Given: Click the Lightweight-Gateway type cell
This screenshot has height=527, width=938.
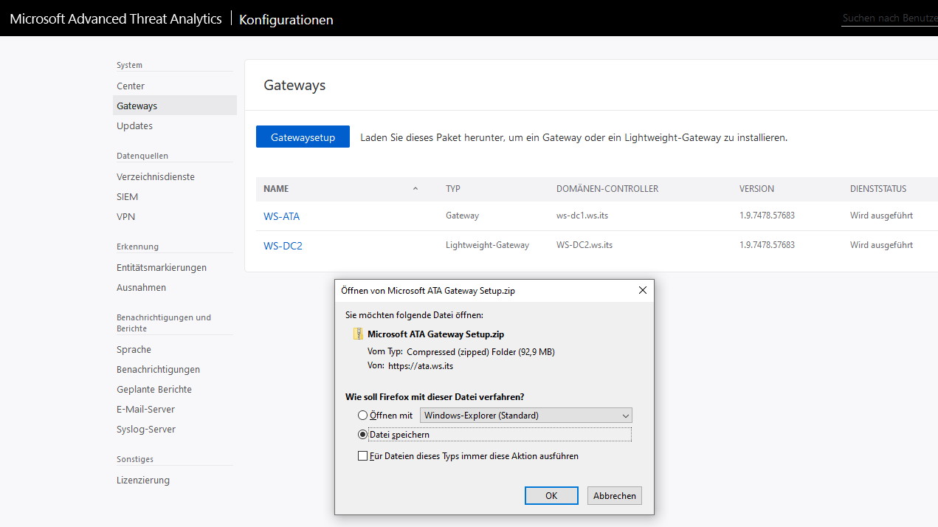Looking at the screenshot, I should [x=487, y=245].
